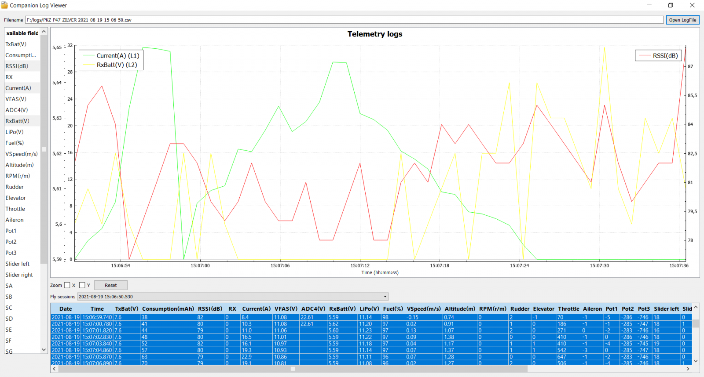Select Pot1 field in the list

(x=22, y=231)
